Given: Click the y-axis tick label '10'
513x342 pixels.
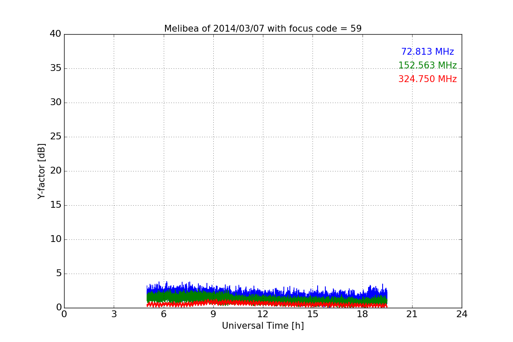Looking at the screenshot, I should pyautogui.click(x=56, y=239).
